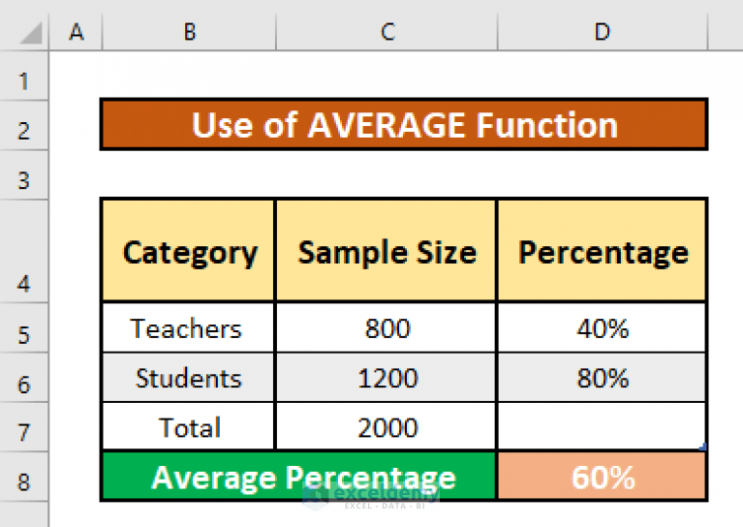
Task: Select the cell containing 1200
Action: point(387,378)
